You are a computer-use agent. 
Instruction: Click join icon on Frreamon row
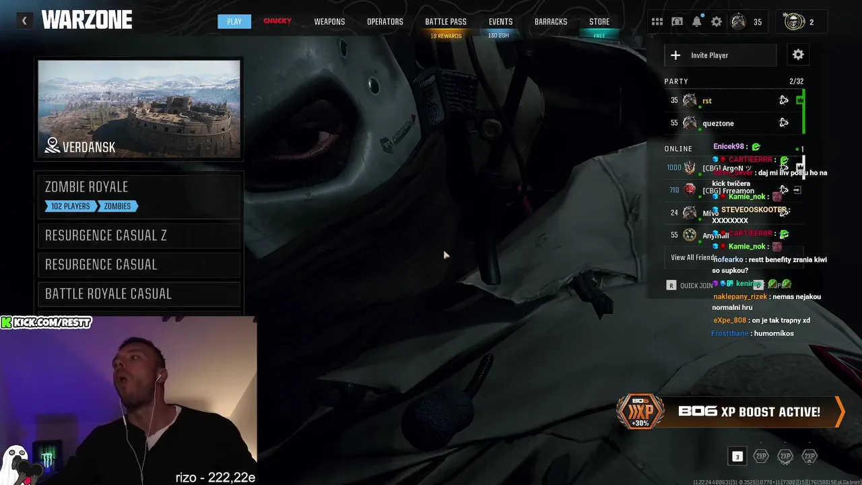pyautogui.click(x=797, y=191)
